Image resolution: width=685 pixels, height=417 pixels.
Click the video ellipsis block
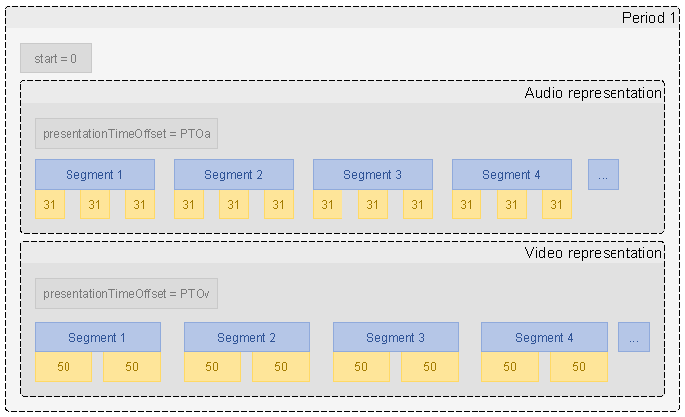(634, 337)
